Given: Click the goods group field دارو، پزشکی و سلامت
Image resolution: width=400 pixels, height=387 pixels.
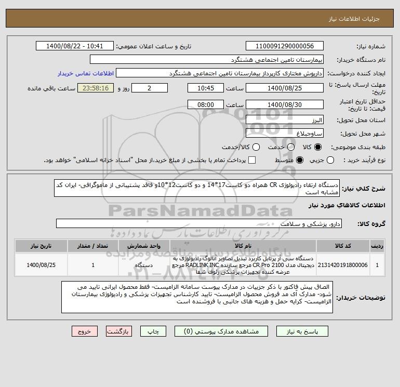Looking at the screenshot, I should tap(199, 224).
